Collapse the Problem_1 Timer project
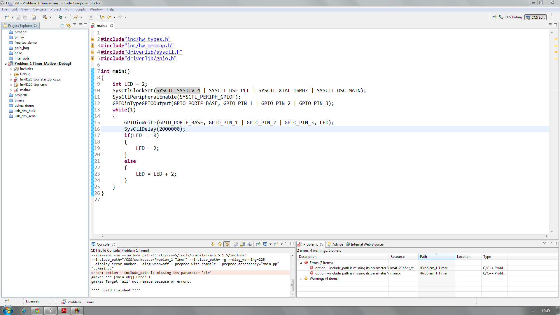This screenshot has width=560, height=315. tap(6, 64)
